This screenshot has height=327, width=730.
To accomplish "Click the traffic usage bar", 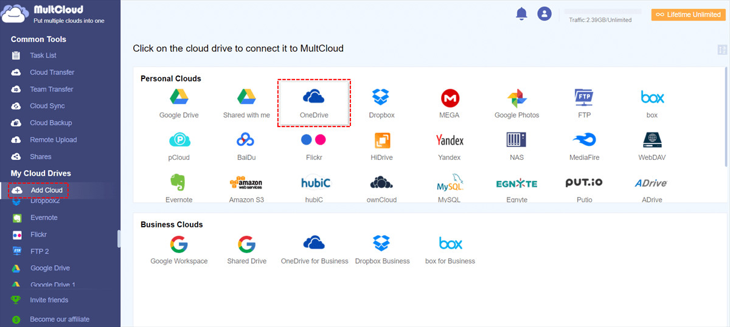I will [x=603, y=12].
